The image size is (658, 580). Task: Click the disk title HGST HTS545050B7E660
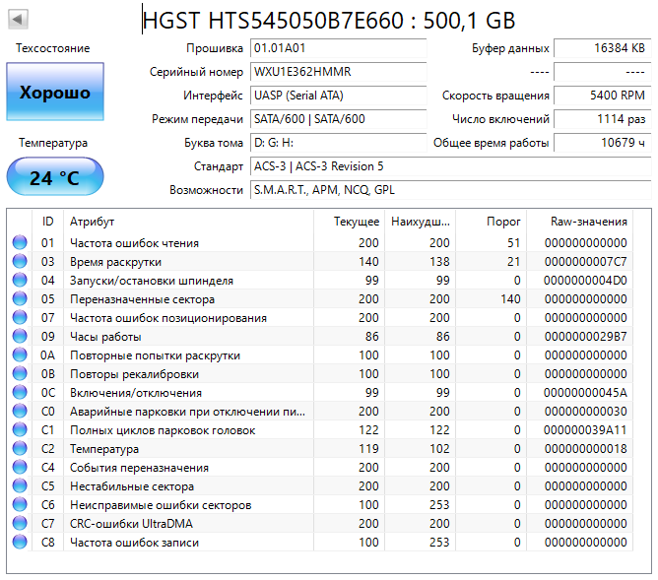click(329, 20)
